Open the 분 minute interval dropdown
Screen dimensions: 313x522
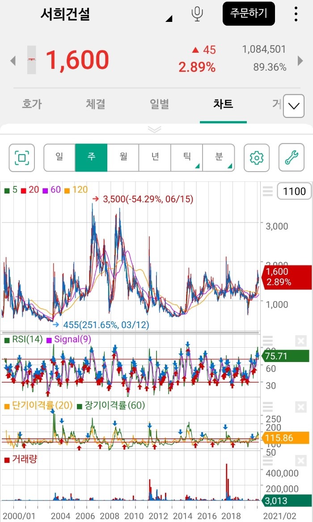(219, 157)
